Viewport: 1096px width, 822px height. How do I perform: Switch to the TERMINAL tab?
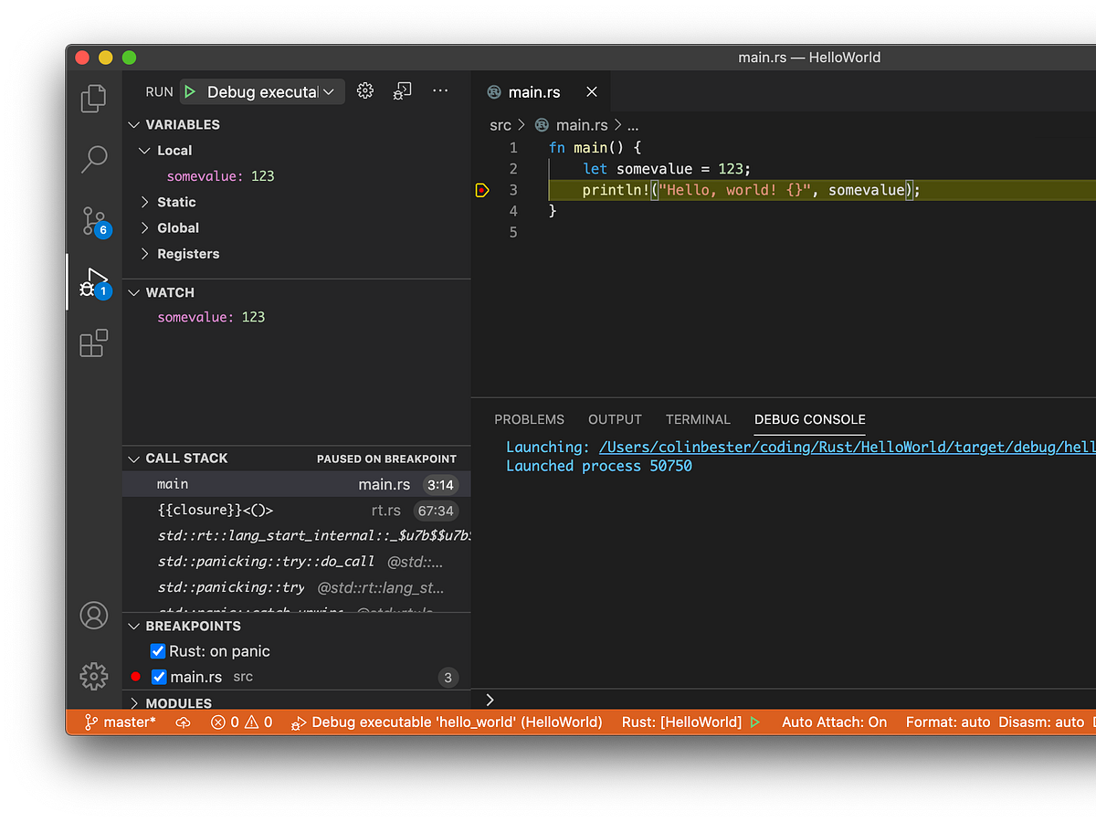point(698,419)
